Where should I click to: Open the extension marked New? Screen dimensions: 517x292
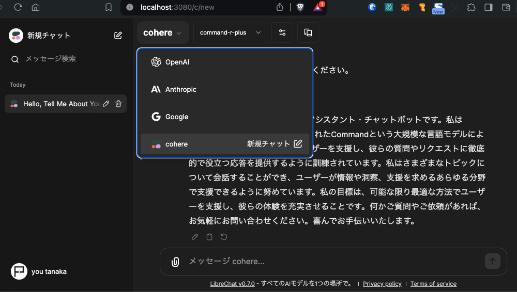(x=438, y=8)
